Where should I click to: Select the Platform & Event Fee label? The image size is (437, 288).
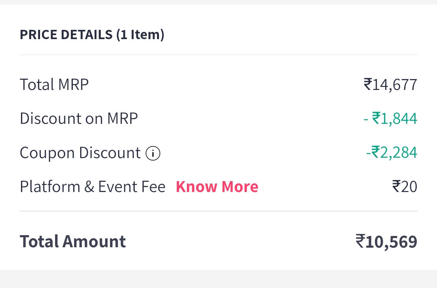[93, 187]
